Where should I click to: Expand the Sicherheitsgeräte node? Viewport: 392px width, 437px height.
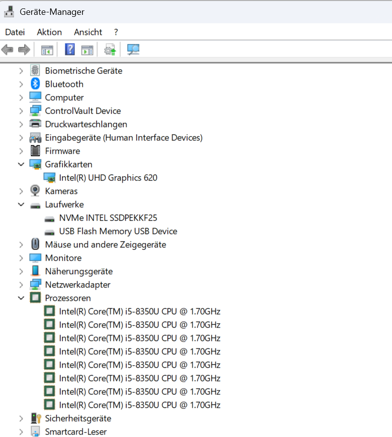(x=21, y=419)
